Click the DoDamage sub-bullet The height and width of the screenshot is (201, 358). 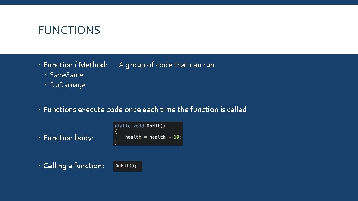pyautogui.click(x=67, y=85)
